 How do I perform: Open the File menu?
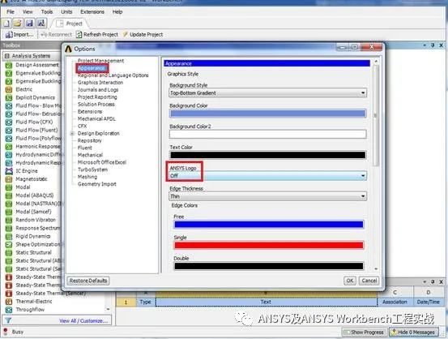(x=11, y=11)
